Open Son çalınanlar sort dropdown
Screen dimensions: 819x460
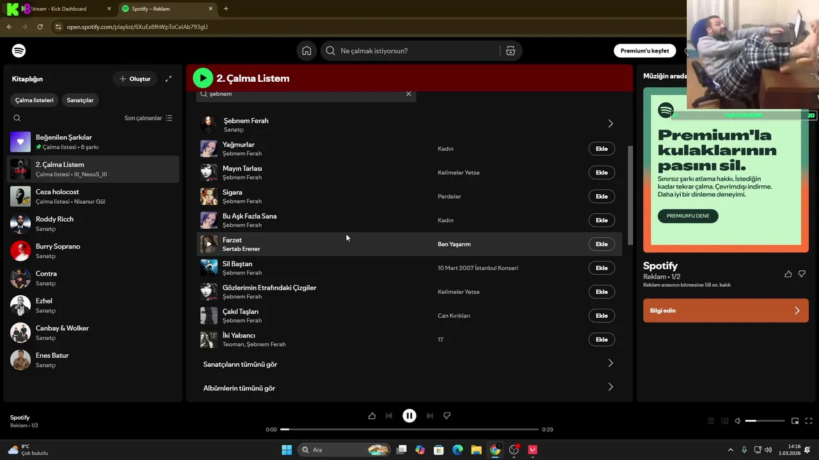coord(148,118)
